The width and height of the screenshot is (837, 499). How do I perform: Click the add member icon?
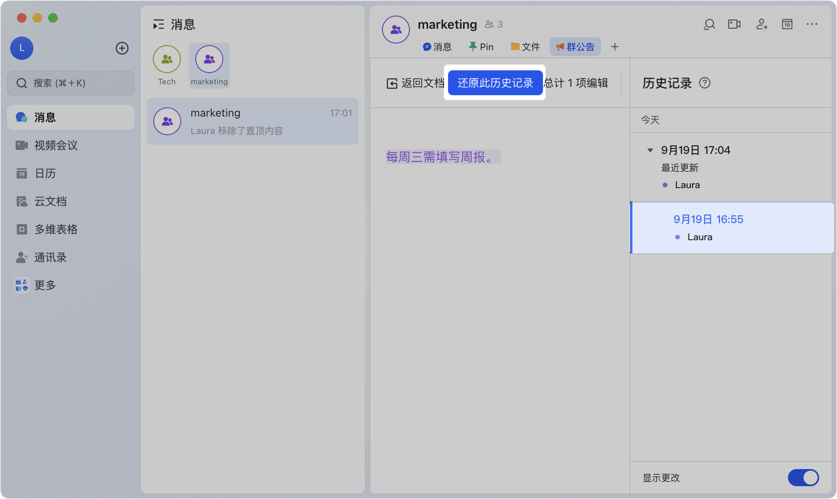point(762,24)
